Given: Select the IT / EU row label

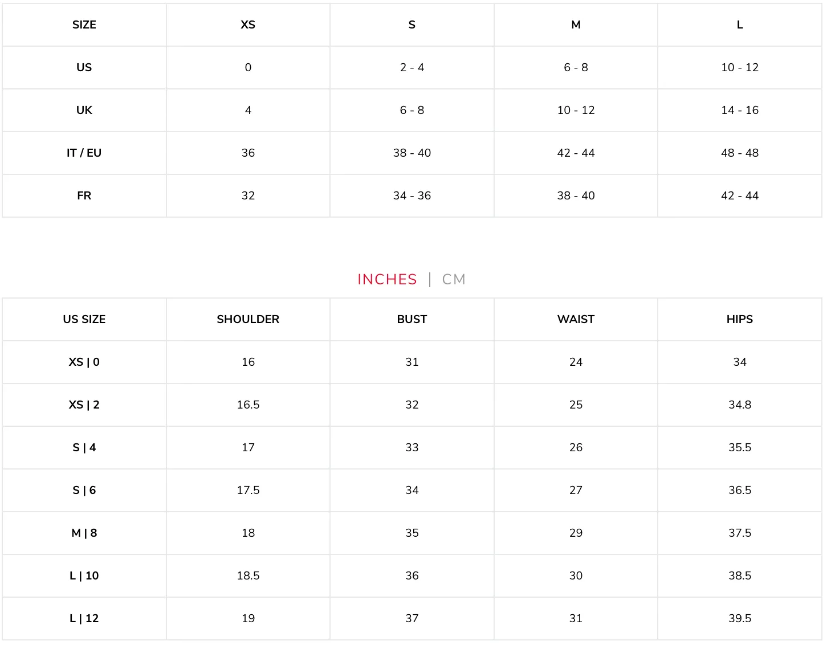Looking at the screenshot, I should tap(84, 153).
